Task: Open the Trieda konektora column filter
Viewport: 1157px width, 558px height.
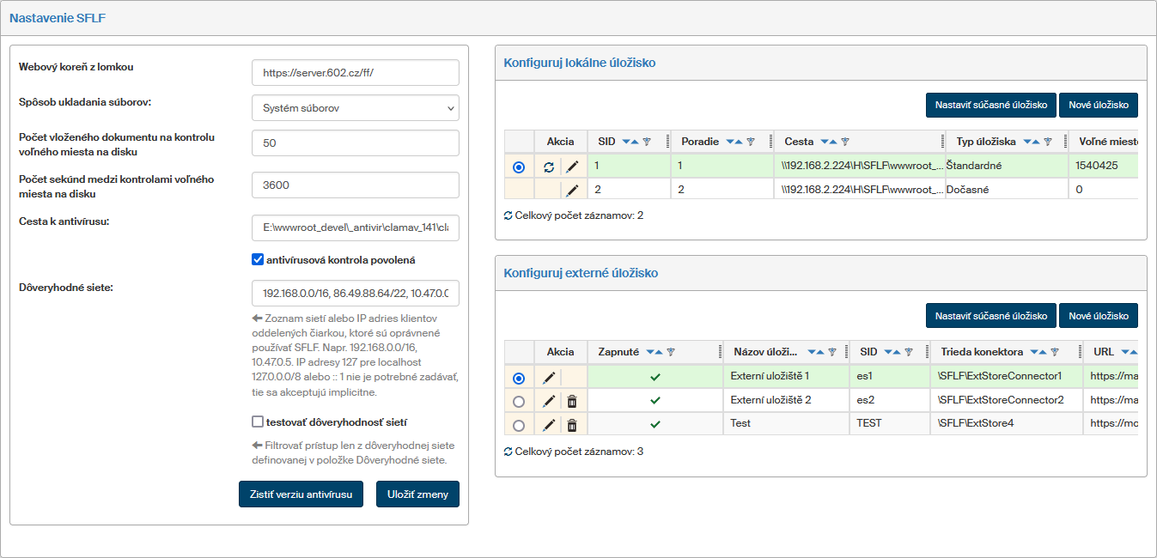Action: tap(1054, 352)
